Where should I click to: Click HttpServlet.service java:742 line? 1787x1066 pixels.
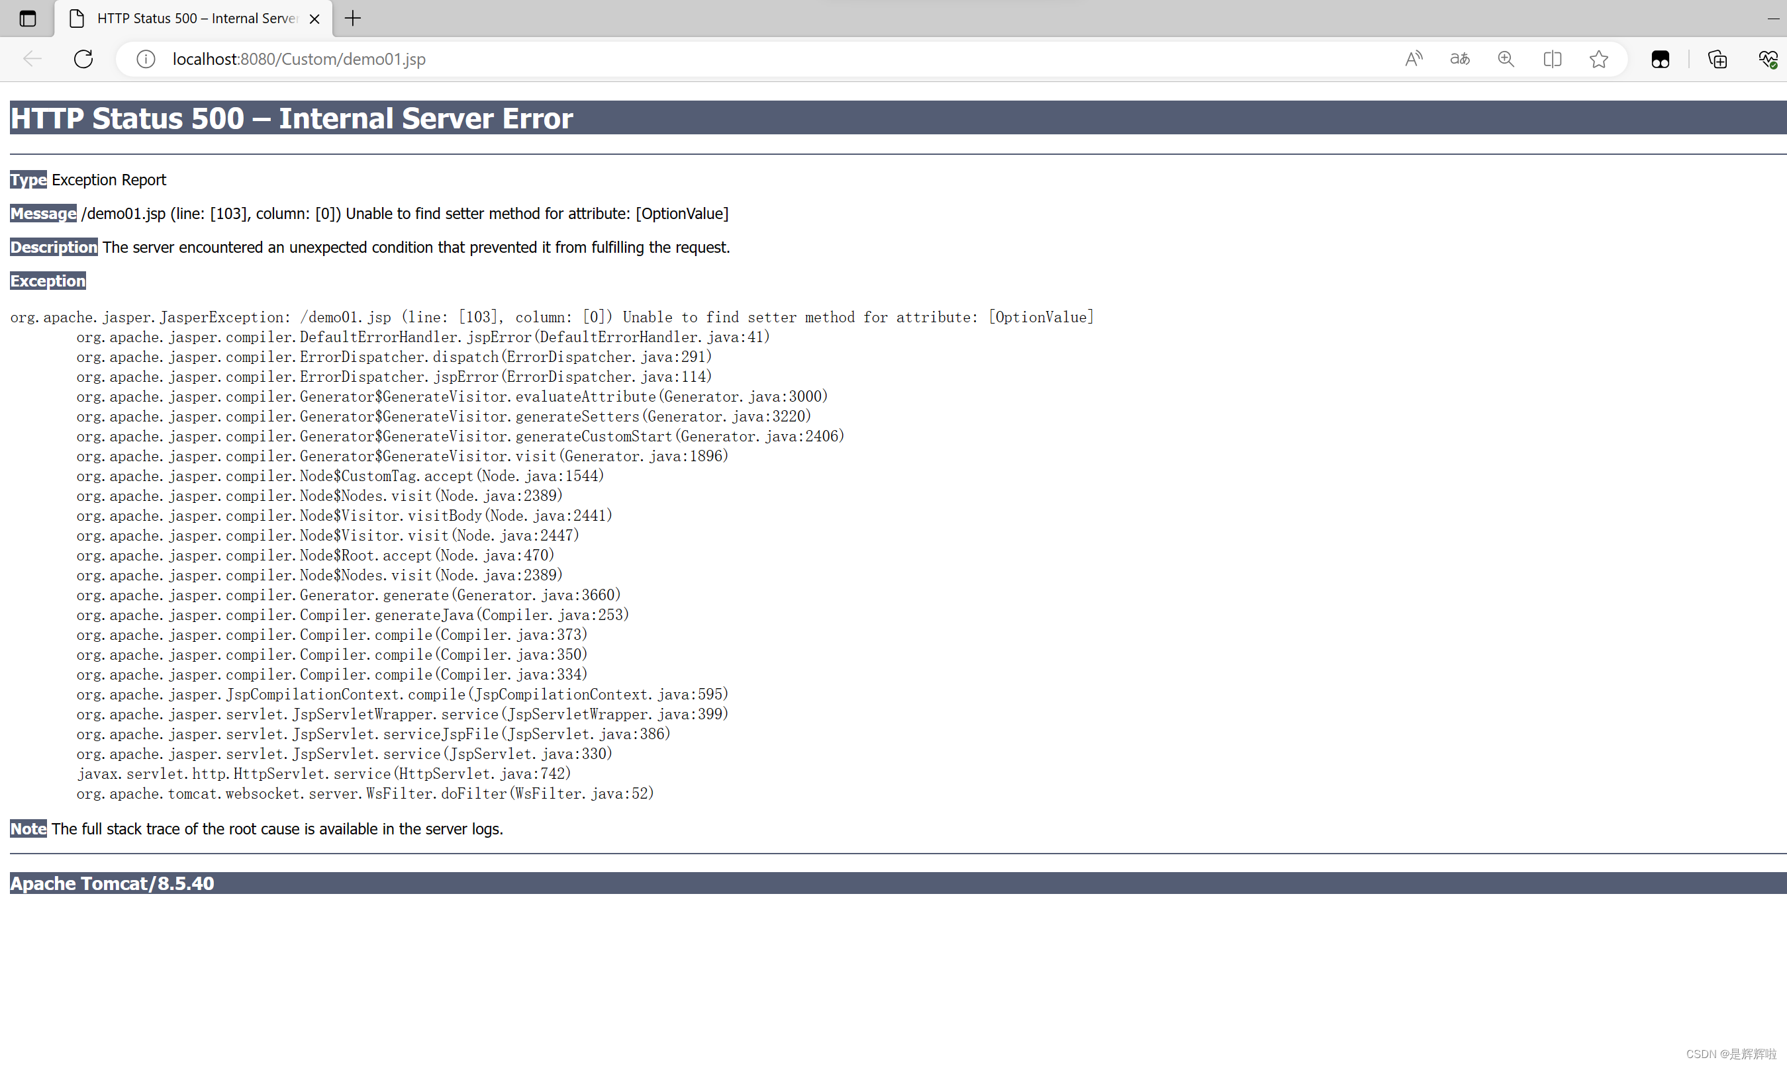click(x=324, y=774)
